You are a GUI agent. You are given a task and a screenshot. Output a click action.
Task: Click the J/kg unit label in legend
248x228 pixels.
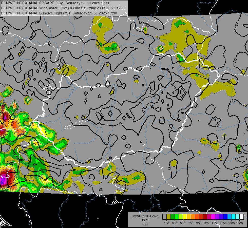(145, 224)
